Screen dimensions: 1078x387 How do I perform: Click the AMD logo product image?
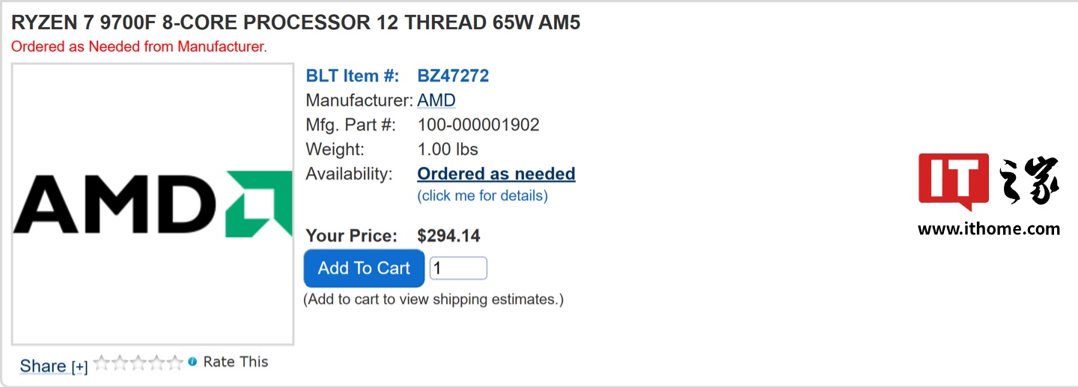(x=153, y=204)
